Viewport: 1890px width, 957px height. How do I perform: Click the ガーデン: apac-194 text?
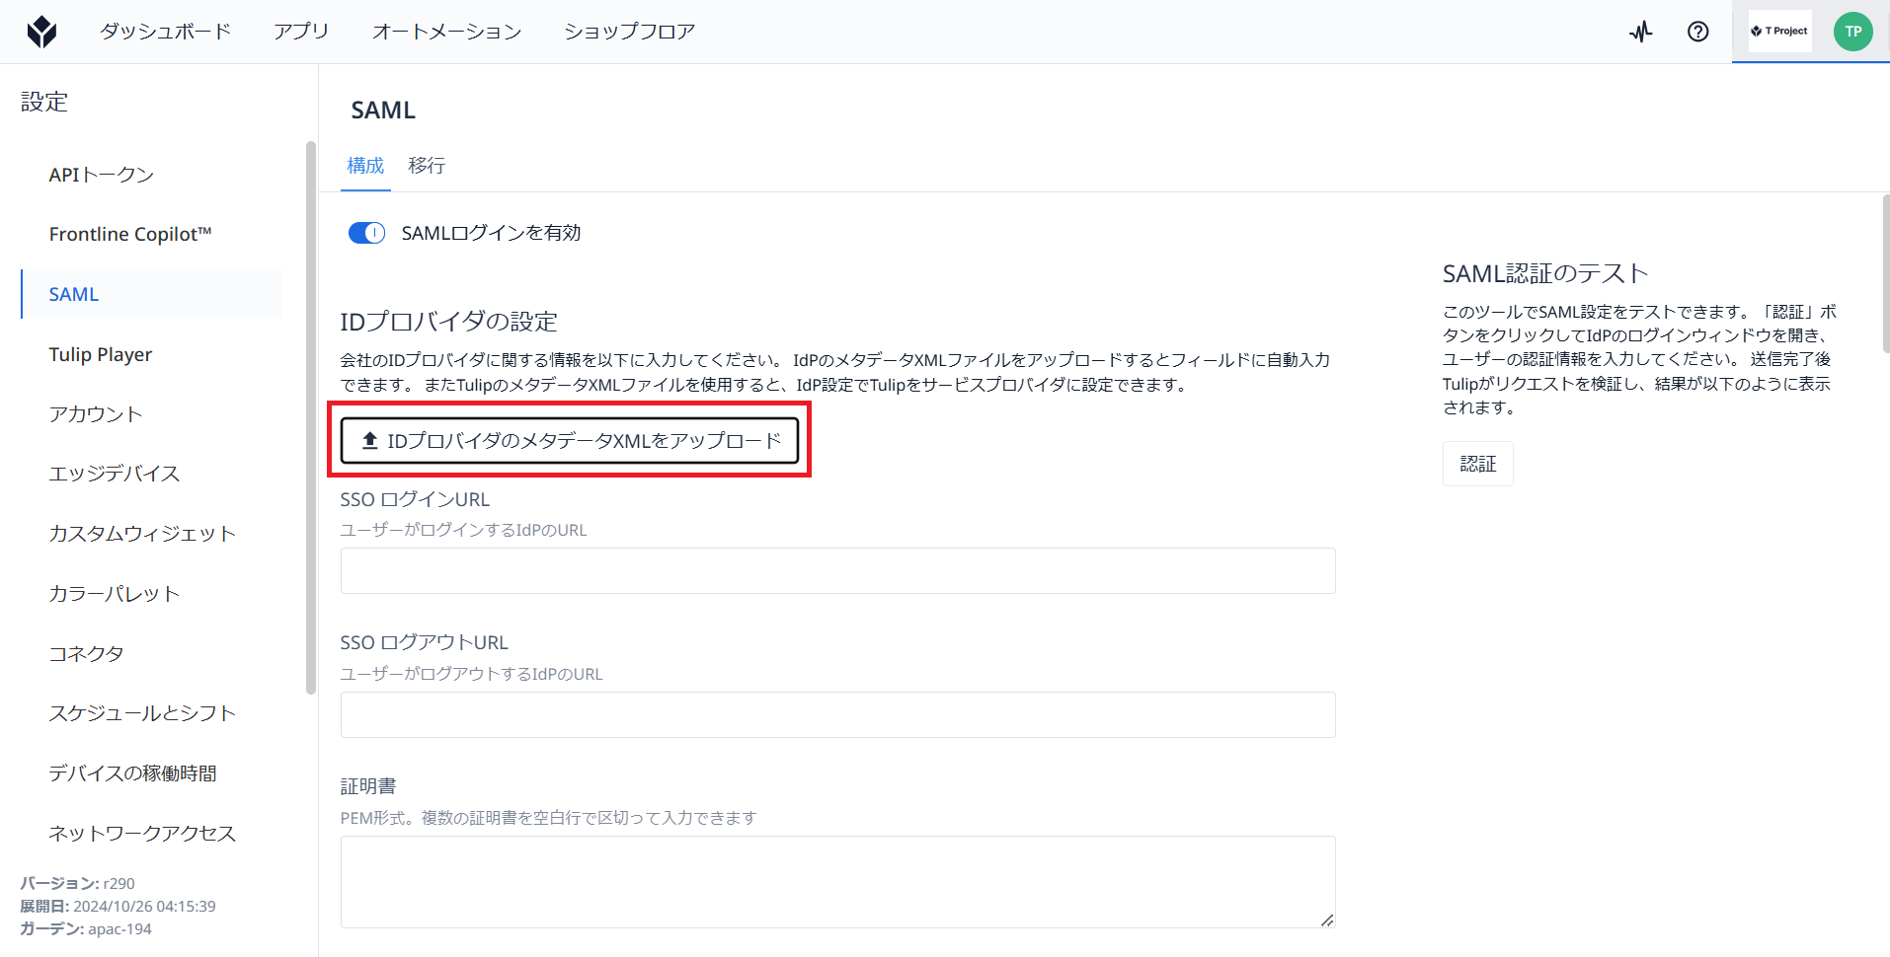[x=86, y=929]
